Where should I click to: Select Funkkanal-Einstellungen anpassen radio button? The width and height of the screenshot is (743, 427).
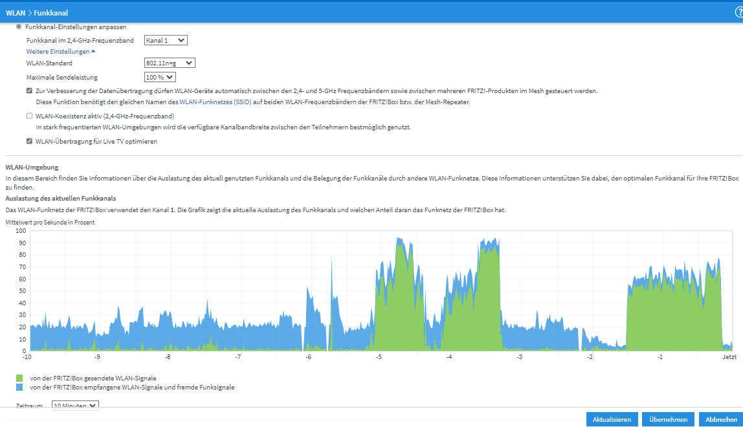click(x=19, y=27)
